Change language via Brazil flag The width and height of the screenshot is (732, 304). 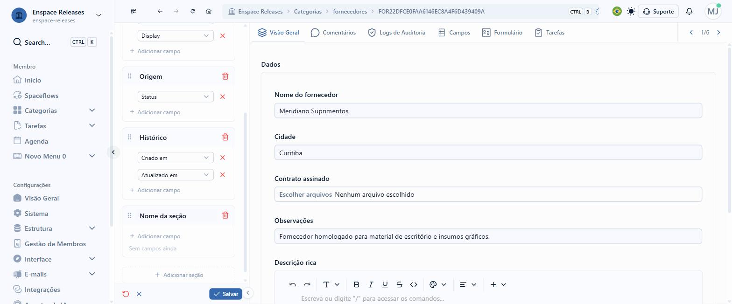click(617, 11)
